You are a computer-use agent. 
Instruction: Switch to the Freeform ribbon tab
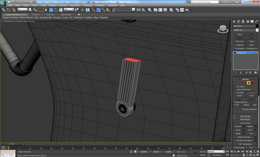click(36, 15)
